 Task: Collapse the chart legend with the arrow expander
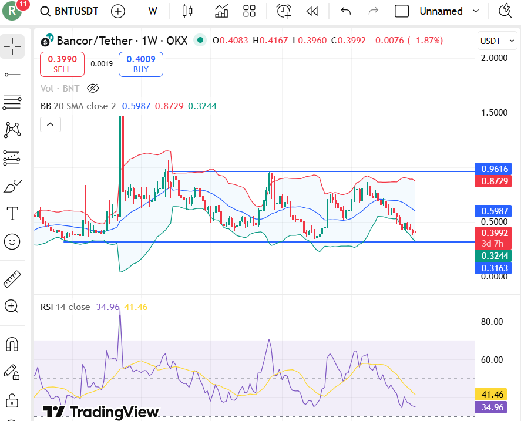(50, 124)
